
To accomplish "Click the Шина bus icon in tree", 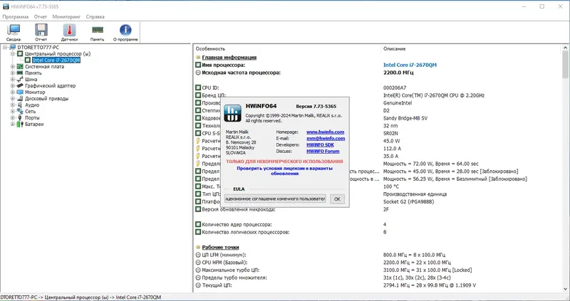I will point(20,79).
